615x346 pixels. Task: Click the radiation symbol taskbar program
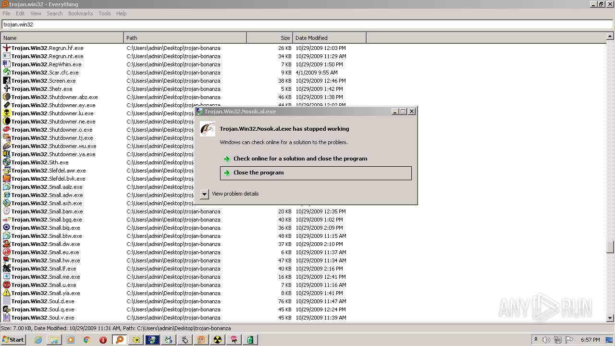click(x=218, y=340)
